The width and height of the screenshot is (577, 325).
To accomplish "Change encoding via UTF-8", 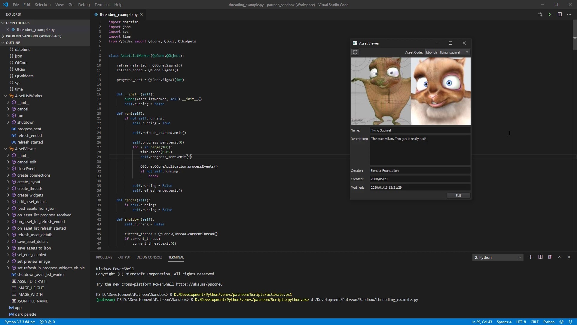I will coord(521,322).
